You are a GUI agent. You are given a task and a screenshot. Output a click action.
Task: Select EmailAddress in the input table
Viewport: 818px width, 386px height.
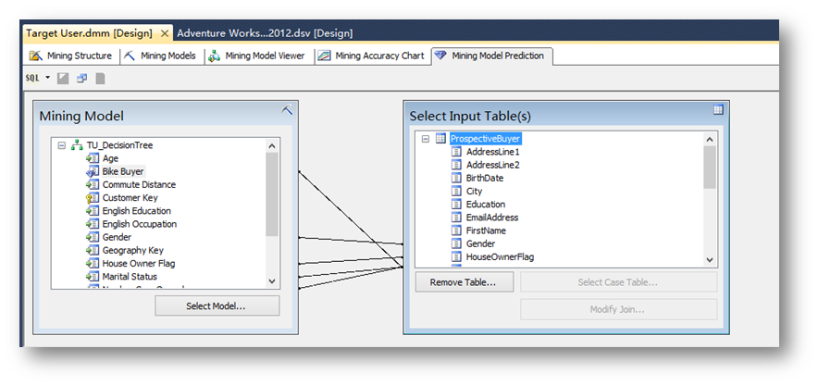pos(492,218)
